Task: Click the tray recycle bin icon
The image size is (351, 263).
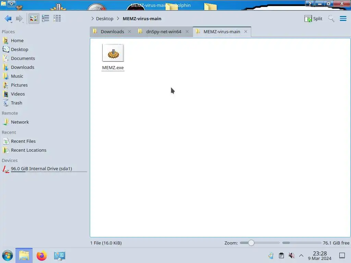Action: pyautogui.click(x=271, y=255)
